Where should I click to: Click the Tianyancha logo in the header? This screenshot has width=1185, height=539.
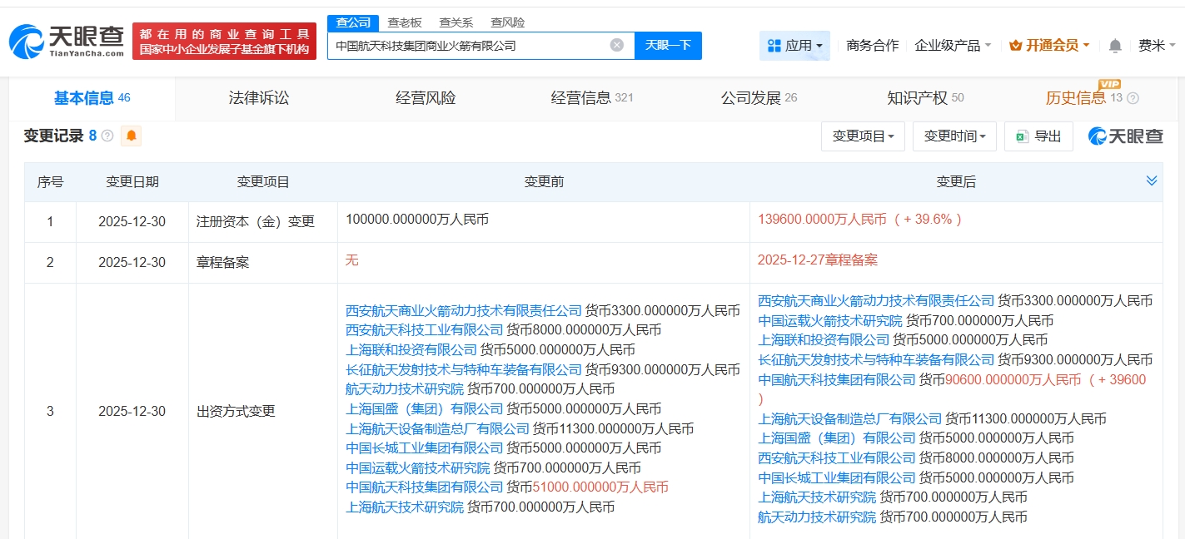[67, 41]
